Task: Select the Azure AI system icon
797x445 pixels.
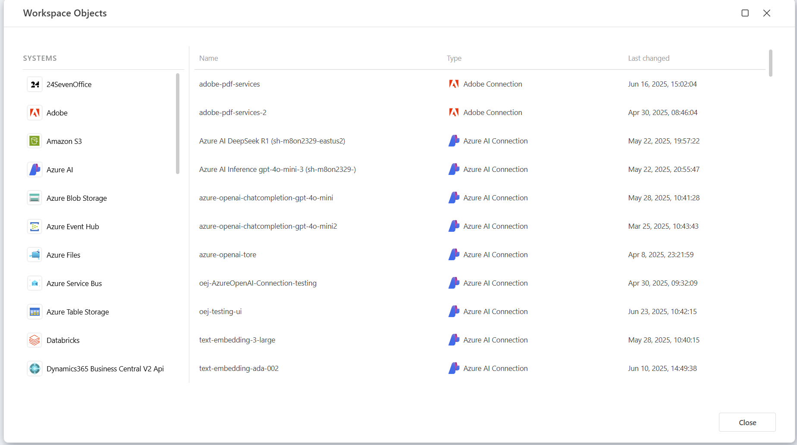Action: coord(35,170)
